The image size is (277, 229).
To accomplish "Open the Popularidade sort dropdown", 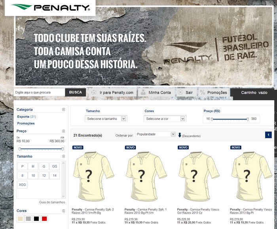I will click(156, 134).
